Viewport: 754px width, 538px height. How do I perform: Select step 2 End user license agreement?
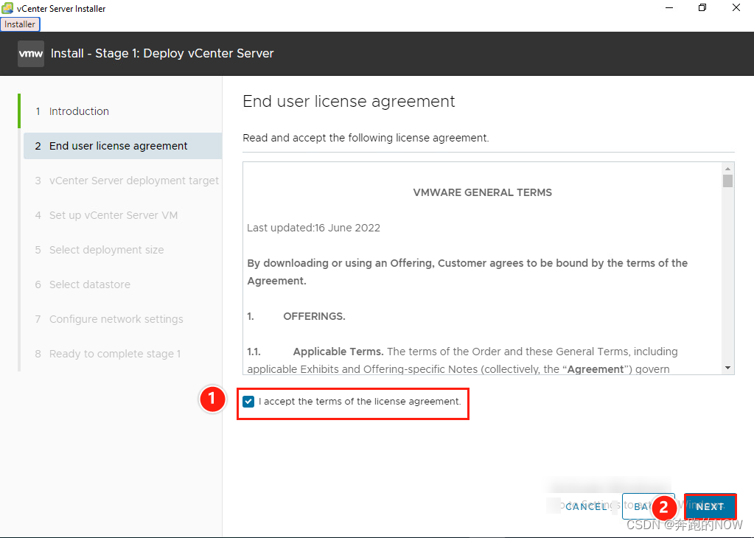pyautogui.click(x=122, y=146)
